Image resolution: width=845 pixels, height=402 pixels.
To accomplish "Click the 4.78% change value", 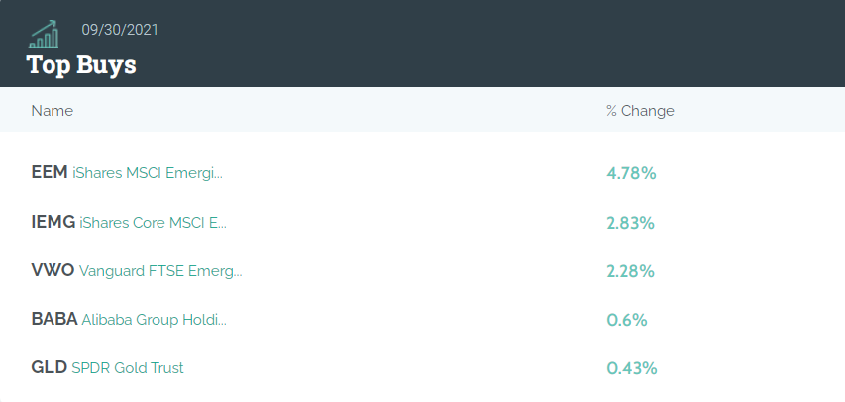I will (x=631, y=173).
